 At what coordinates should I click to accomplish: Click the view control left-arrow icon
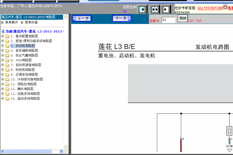point(165,10)
